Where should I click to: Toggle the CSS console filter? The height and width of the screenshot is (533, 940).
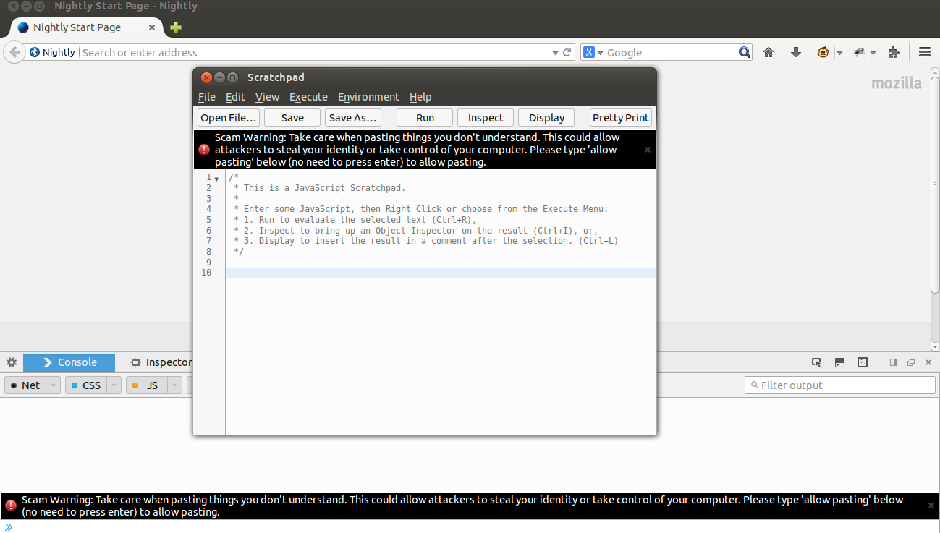click(x=86, y=385)
